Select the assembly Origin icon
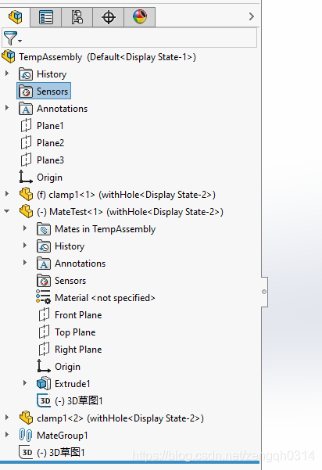 coord(26,177)
